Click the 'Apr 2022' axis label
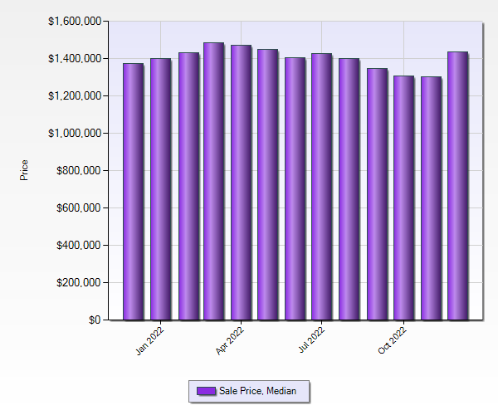The image size is (498, 415). (x=230, y=340)
